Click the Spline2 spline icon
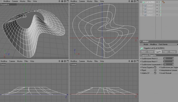Image resolution: width=178 pixels, height=102 pixels. pos(145,12)
